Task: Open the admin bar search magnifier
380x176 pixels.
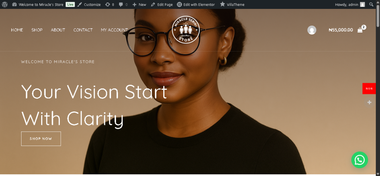Action: (371, 4)
